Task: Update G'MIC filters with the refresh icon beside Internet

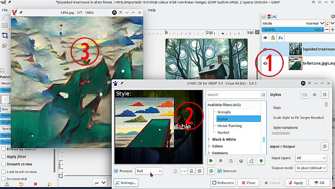Action: coord(211,171)
